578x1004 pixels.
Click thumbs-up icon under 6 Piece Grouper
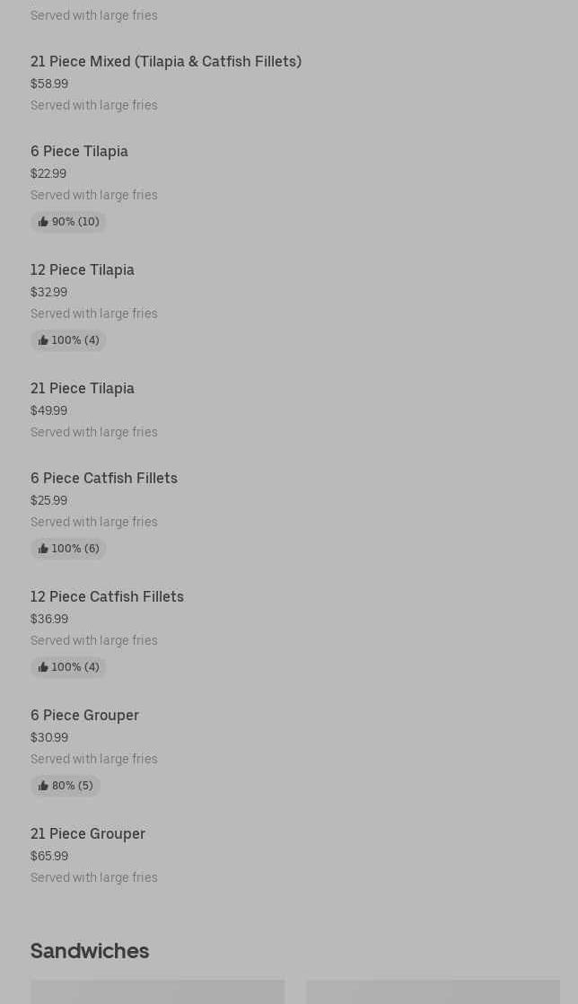coord(43,786)
